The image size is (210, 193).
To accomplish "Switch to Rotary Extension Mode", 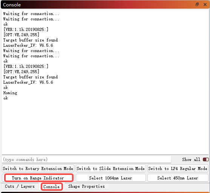I will (x=38, y=168).
